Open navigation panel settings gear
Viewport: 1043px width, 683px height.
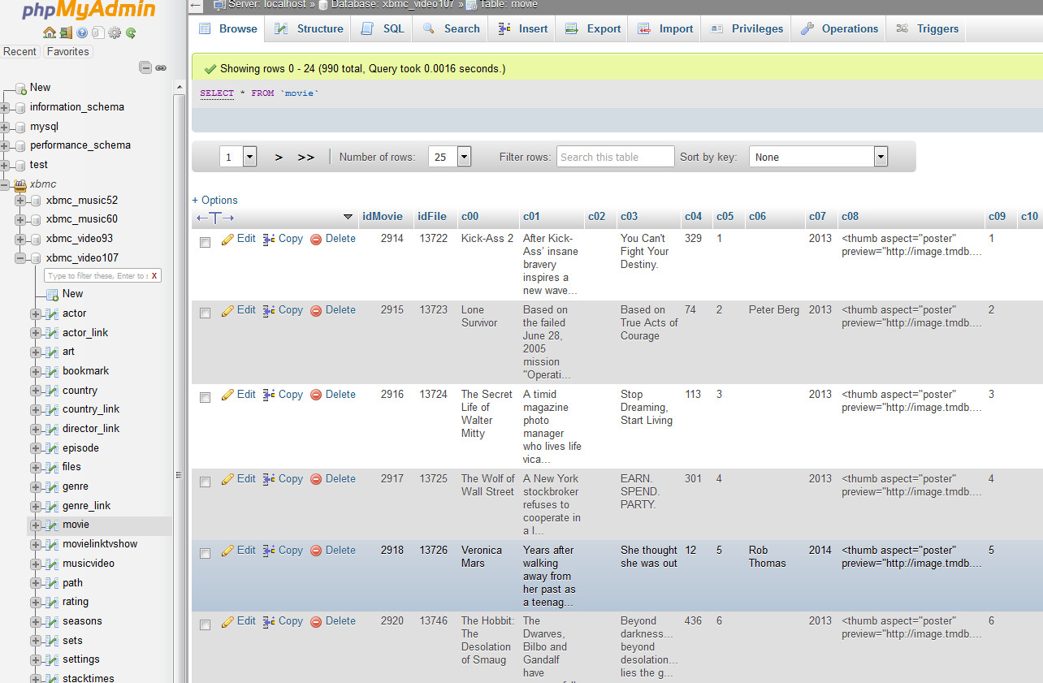[x=115, y=33]
